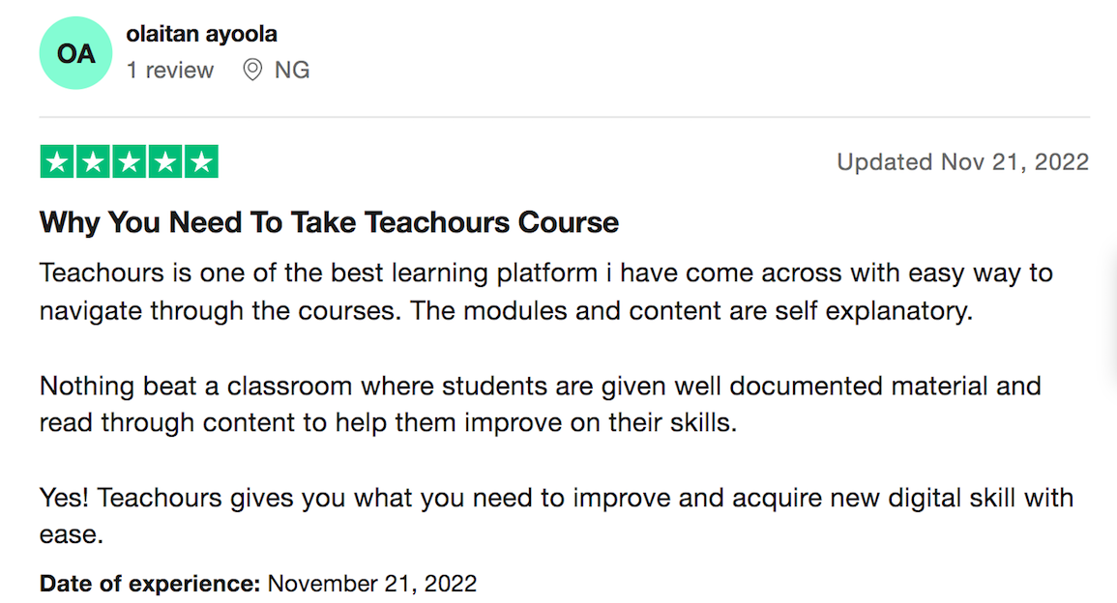The height and width of the screenshot is (603, 1117).
Task: Click the 'Date of experience:' label
Action: point(150,584)
